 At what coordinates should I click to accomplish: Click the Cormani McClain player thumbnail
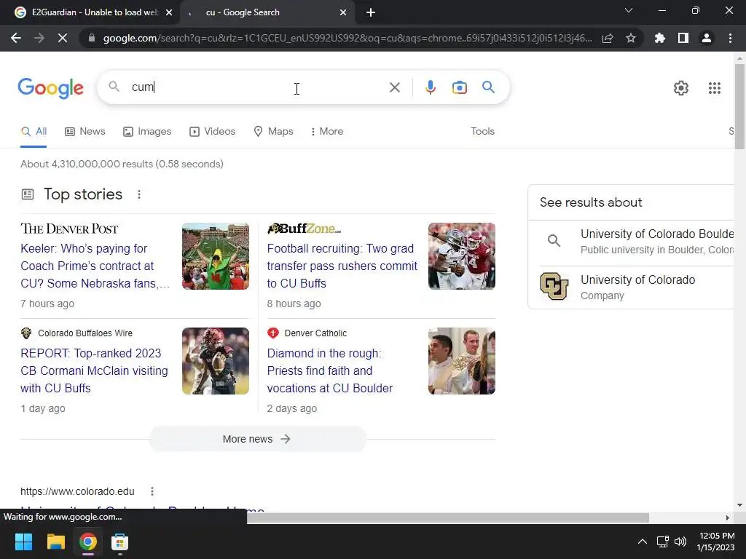click(216, 361)
